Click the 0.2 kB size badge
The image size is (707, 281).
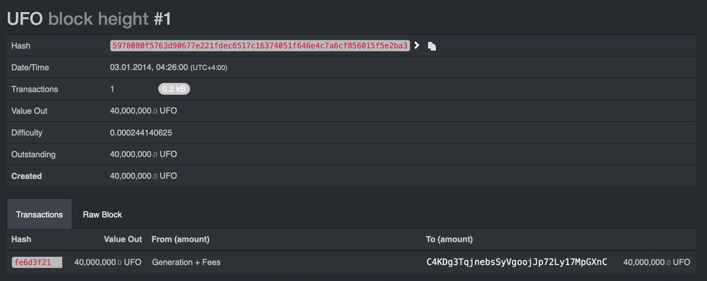pos(174,89)
